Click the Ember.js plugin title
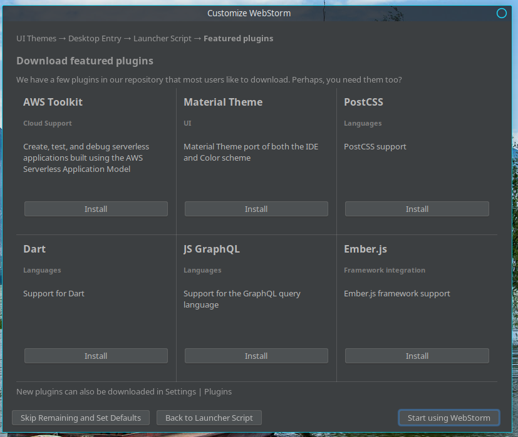This screenshot has width=518, height=437. [x=365, y=249]
